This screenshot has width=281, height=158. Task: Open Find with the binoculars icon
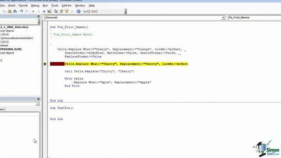[15, 11]
